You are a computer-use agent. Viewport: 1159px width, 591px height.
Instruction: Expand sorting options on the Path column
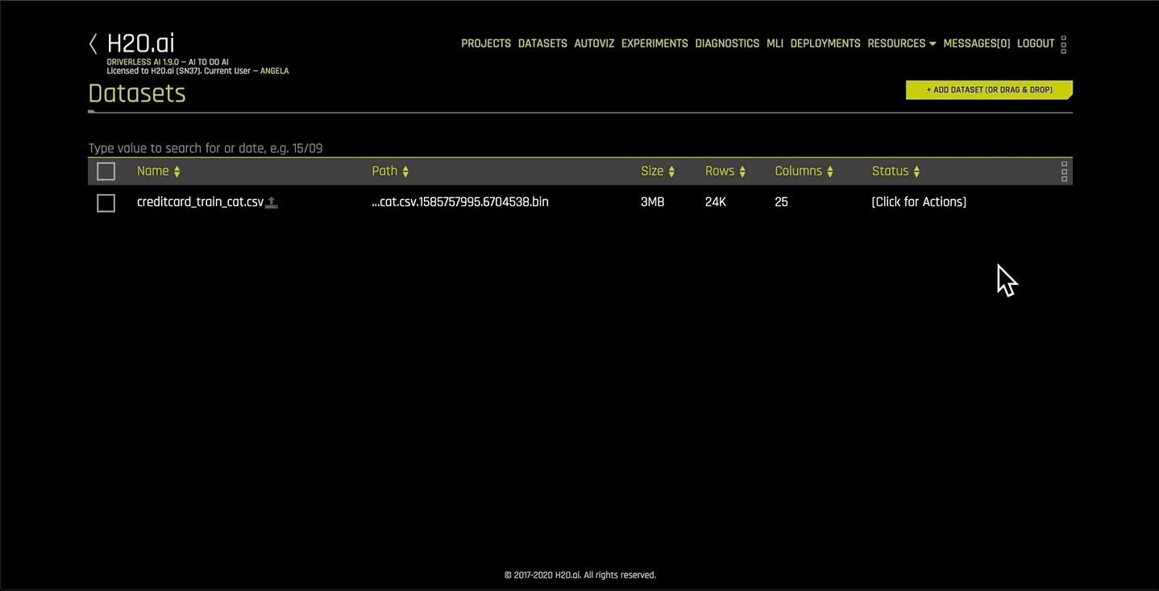coord(405,171)
